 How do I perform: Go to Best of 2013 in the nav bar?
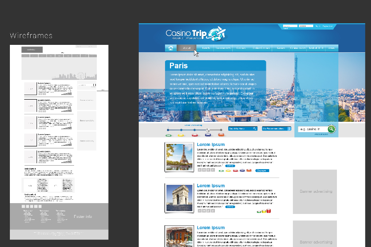click(x=316, y=48)
